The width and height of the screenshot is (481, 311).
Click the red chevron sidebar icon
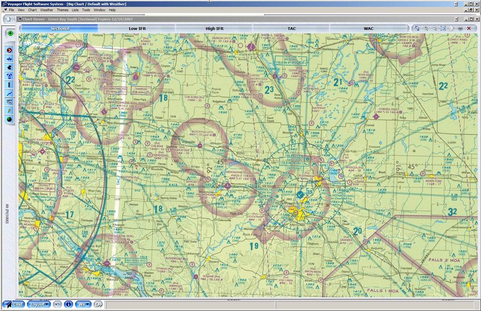coord(9,50)
